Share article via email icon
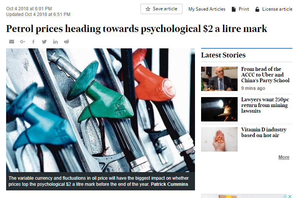 click(11, 42)
